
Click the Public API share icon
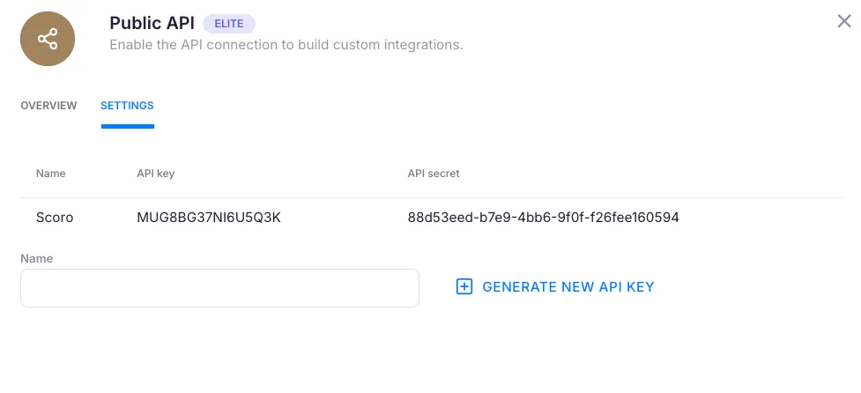click(x=48, y=39)
